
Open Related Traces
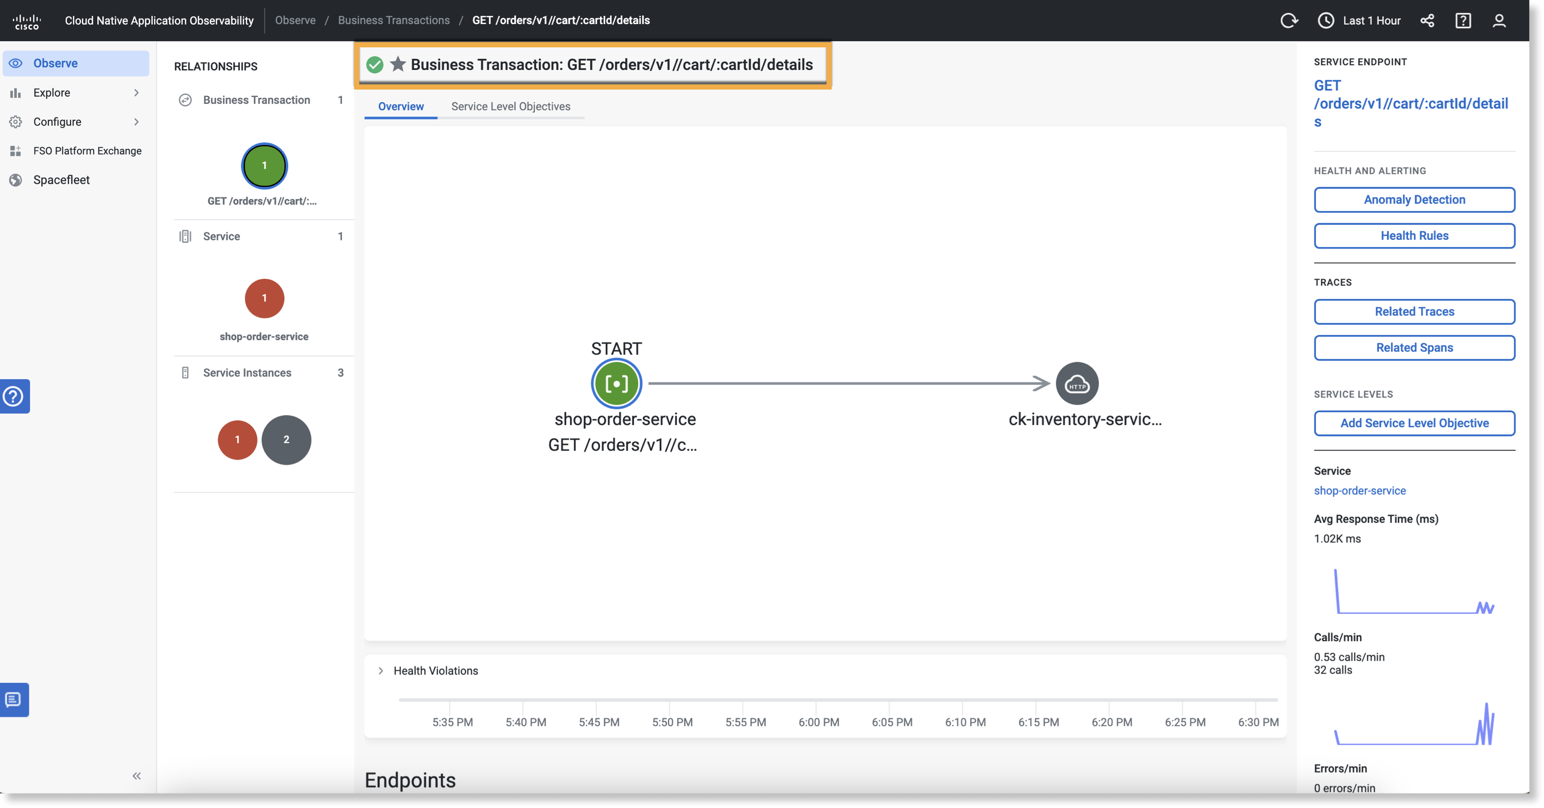(x=1414, y=312)
